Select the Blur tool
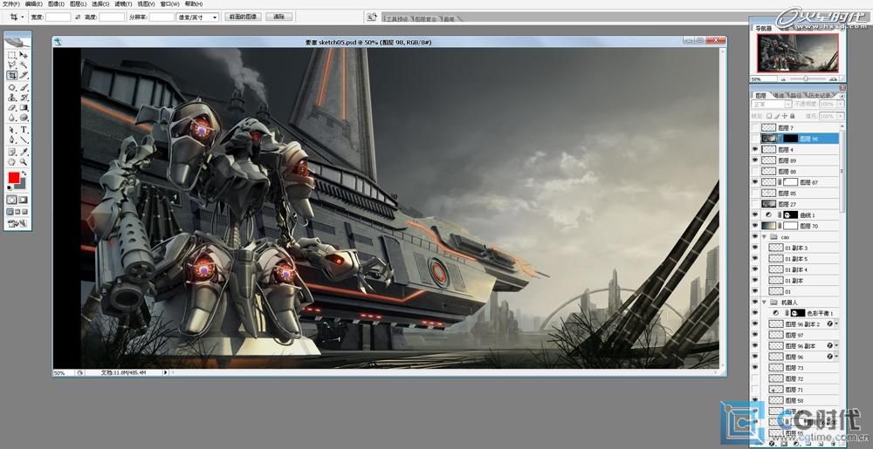This screenshot has height=449, width=873. pos(11,118)
